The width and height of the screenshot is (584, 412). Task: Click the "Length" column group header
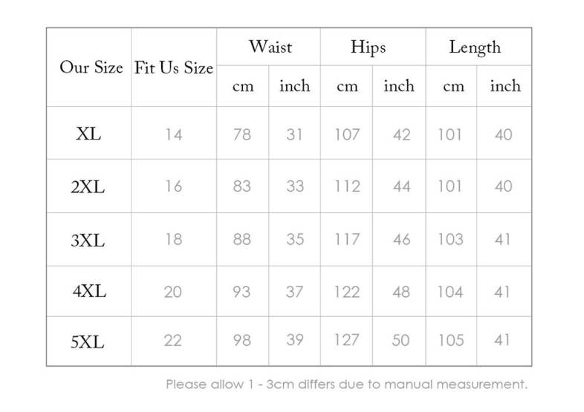(x=475, y=48)
